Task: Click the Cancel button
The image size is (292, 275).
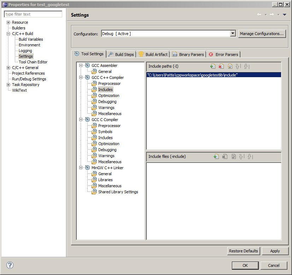Action: pyautogui.click(x=274, y=265)
